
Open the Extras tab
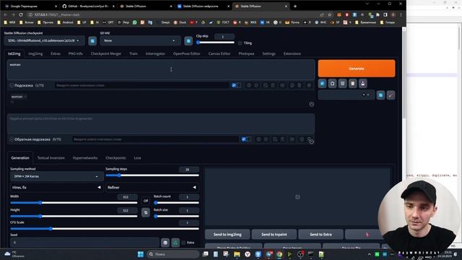(56, 53)
